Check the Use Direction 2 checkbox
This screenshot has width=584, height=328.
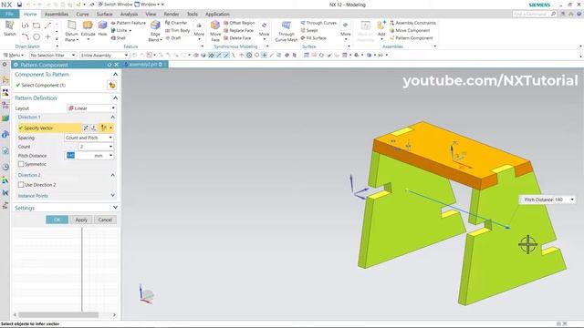[21, 184]
